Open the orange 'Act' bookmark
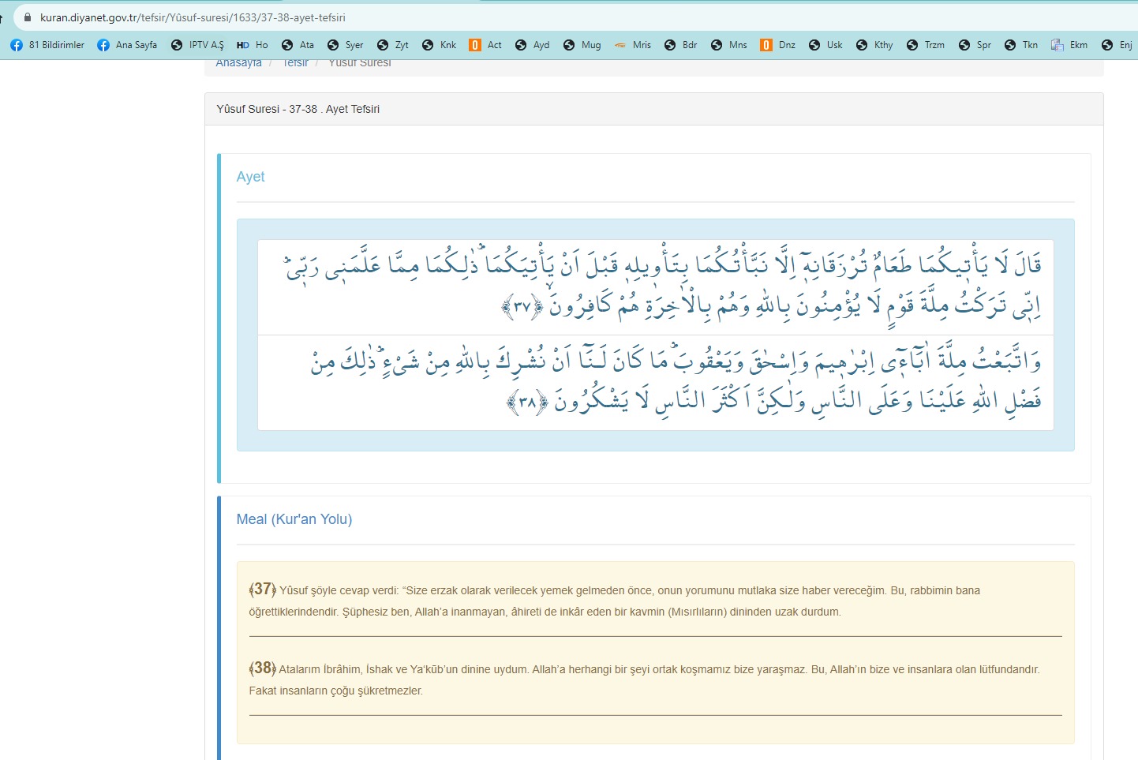Screen dimensions: 1138x760 point(485,45)
